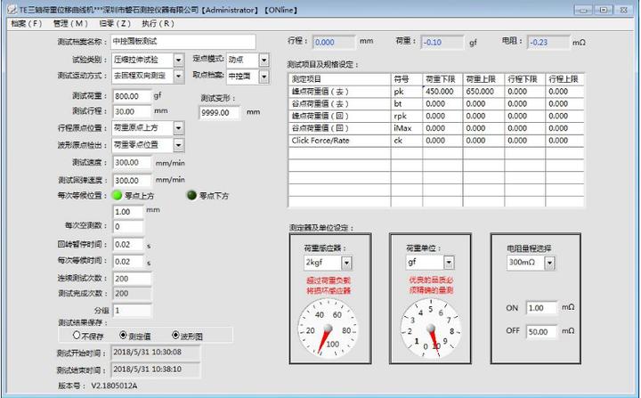Click the 测试完成次数 field 200
This screenshot has height=398, width=641.
click(132, 294)
